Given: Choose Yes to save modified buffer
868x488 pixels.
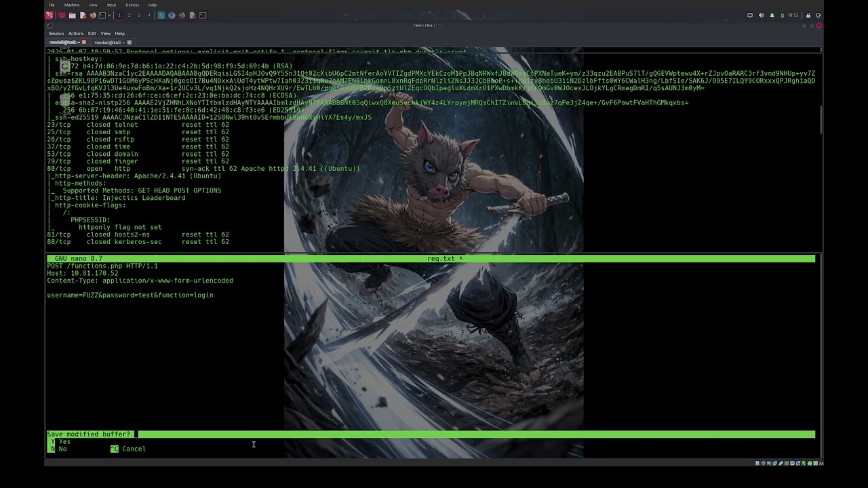Looking at the screenshot, I should (x=60, y=441).
